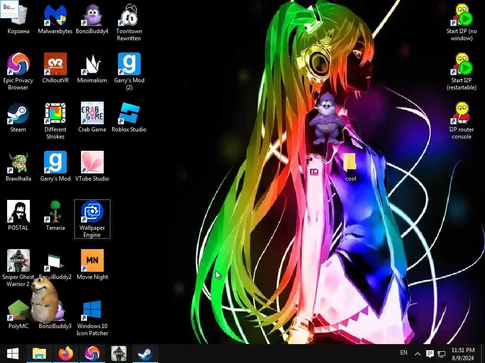Select the cool folder on desktop
This screenshot has width=485, height=363.
pyautogui.click(x=350, y=166)
